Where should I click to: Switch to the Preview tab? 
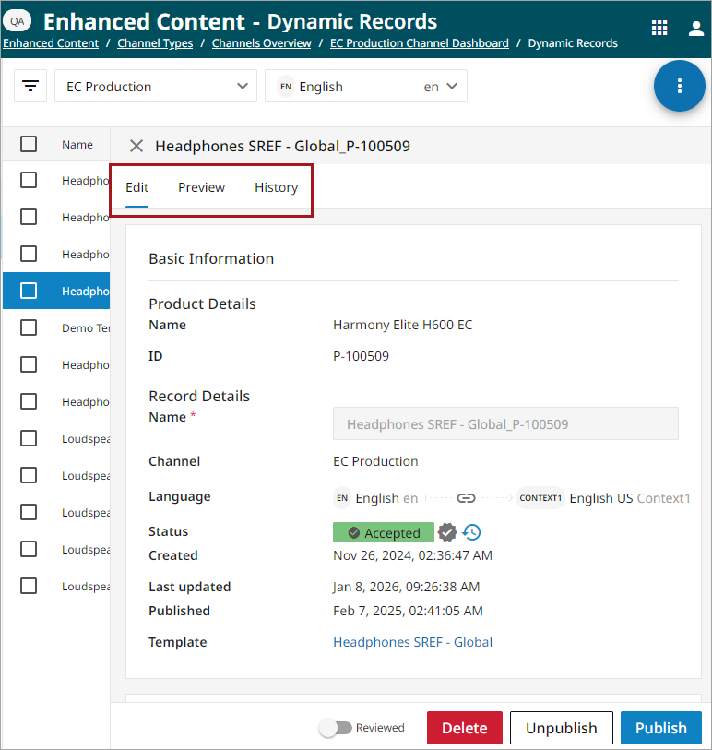point(201,187)
